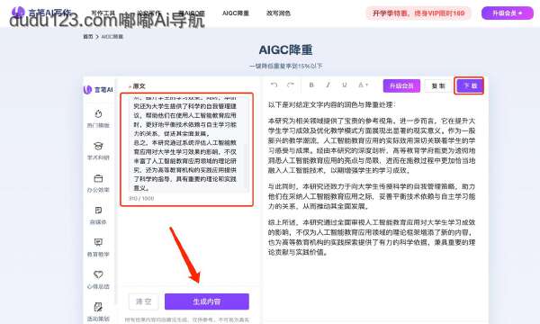Toggle bold formatting in the result editor

[311, 85]
